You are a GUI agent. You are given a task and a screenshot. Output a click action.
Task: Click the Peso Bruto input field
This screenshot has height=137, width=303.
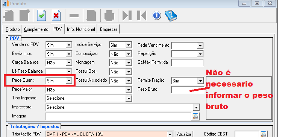(188, 90)
